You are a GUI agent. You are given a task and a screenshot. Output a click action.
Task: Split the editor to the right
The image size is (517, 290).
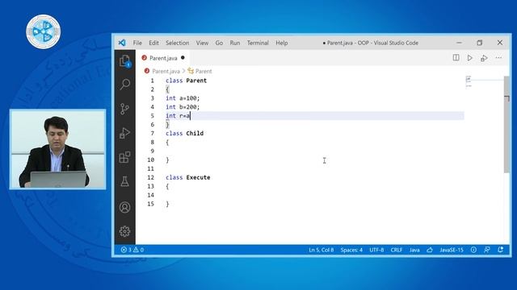[456, 58]
